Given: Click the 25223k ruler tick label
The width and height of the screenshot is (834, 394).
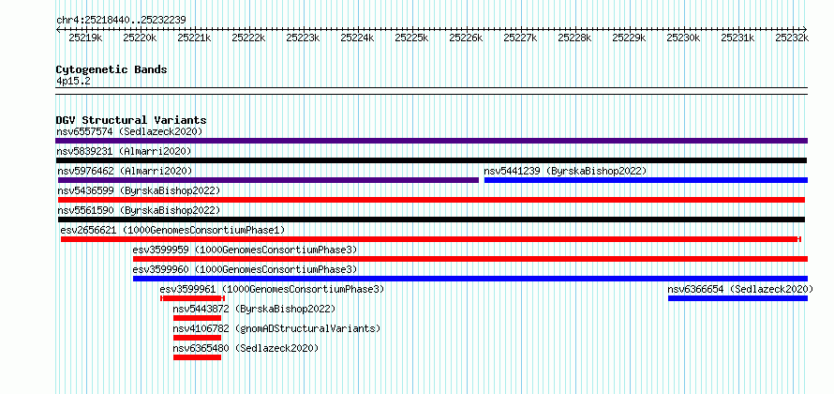Looking at the screenshot, I should pos(303,38).
